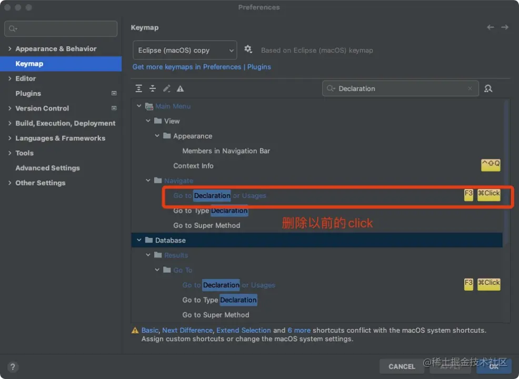The width and height of the screenshot is (519, 379).
Task: Expand Build, Execution, Deployment section
Action: pyautogui.click(x=9, y=123)
